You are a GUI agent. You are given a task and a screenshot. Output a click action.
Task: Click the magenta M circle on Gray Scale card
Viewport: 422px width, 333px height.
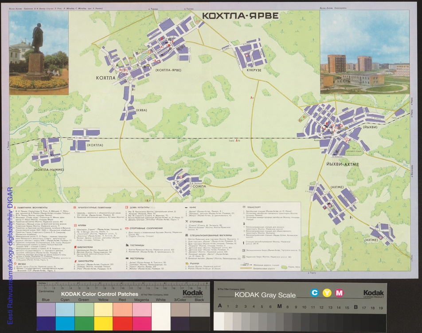point(339,293)
